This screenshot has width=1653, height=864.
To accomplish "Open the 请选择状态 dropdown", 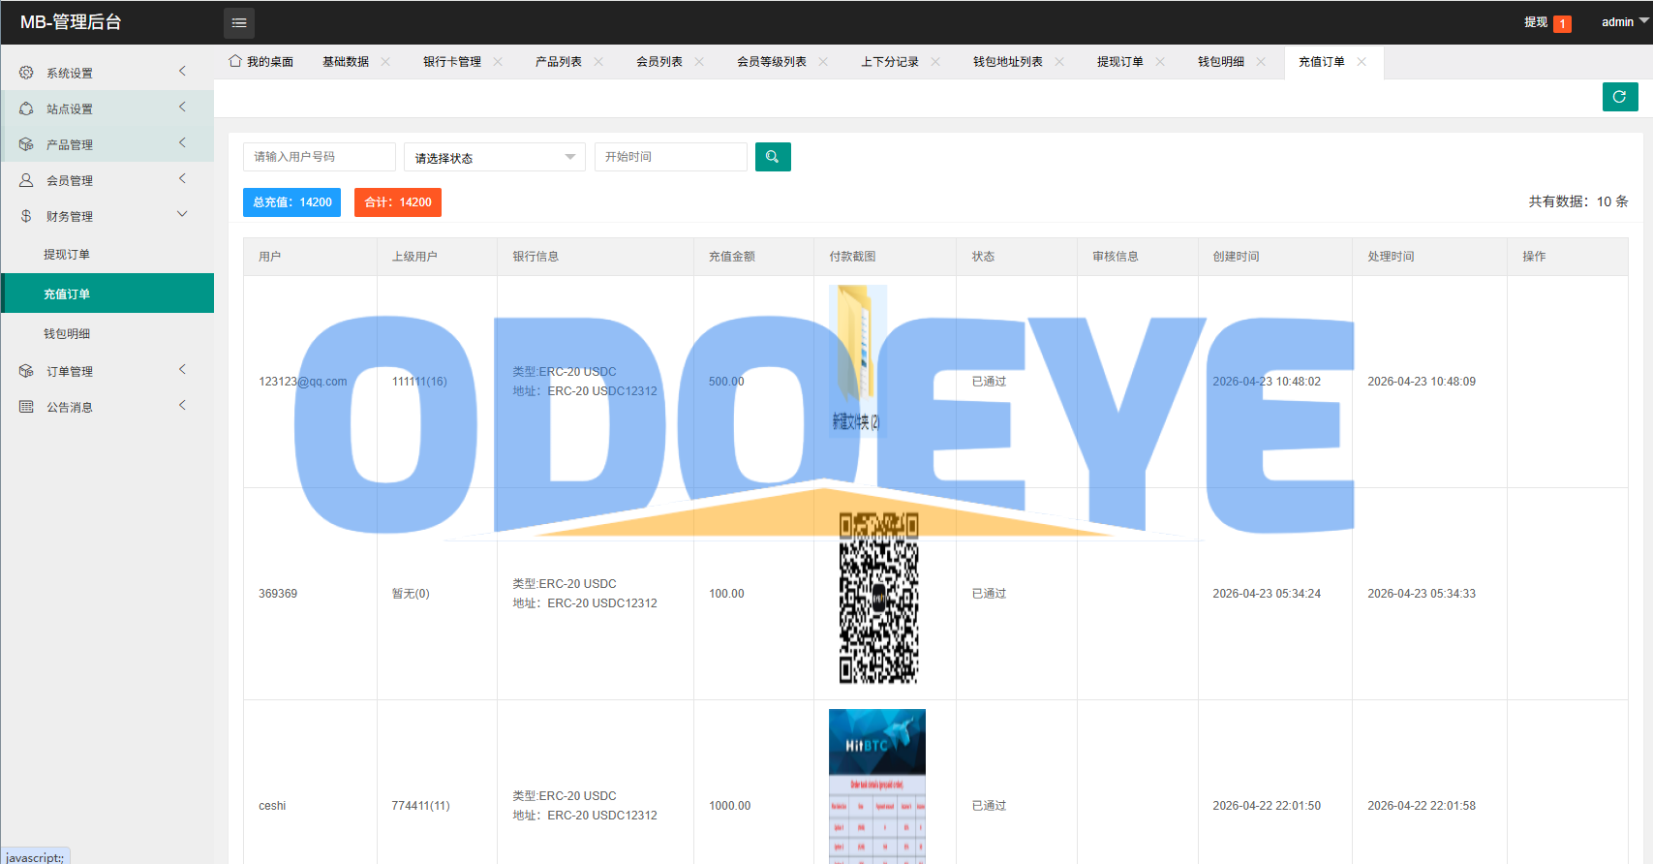I will [x=494, y=157].
